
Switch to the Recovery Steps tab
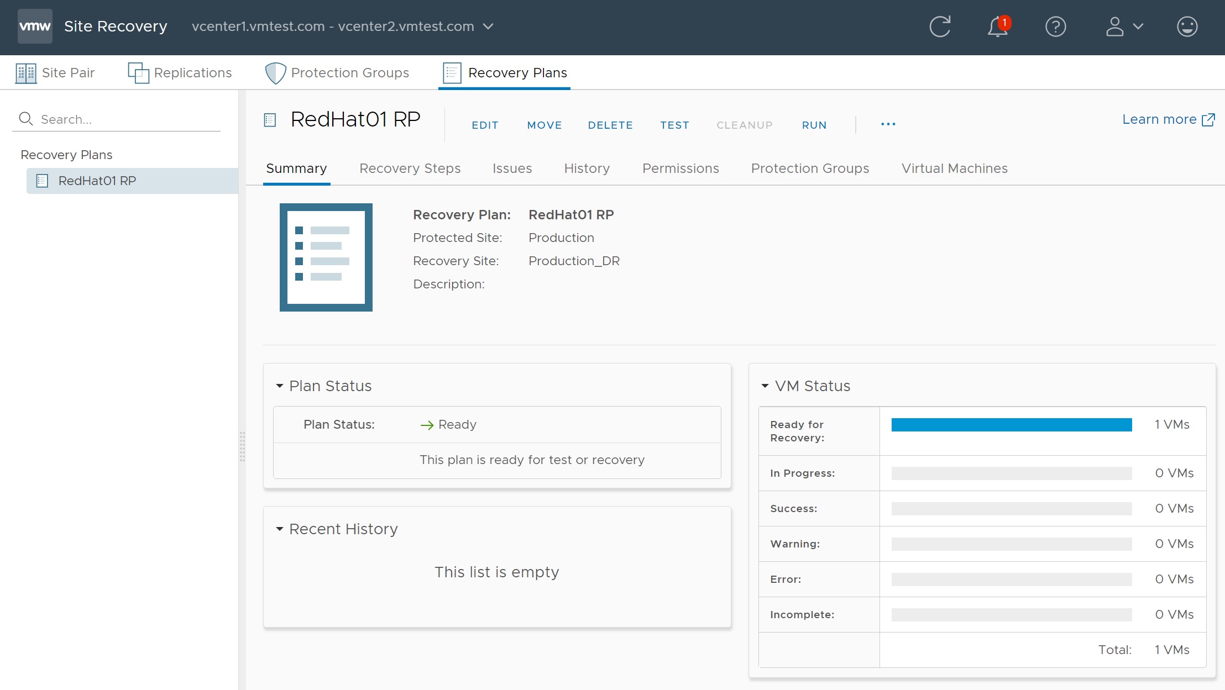pos(410,168)
